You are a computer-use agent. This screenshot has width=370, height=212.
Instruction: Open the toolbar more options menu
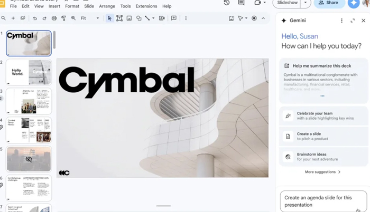pyautogui.click(x=186, y=18)
